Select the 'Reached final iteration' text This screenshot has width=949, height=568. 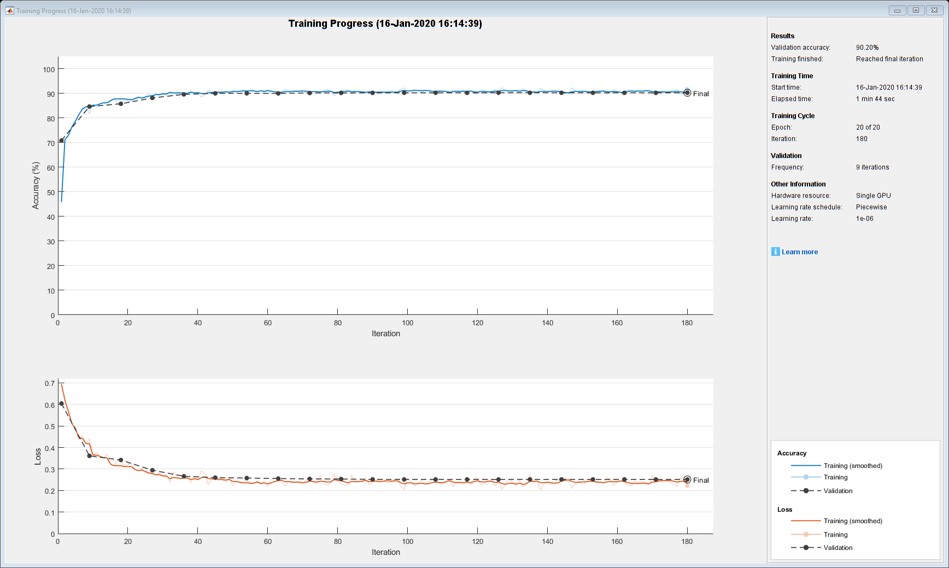pos(889,59)
